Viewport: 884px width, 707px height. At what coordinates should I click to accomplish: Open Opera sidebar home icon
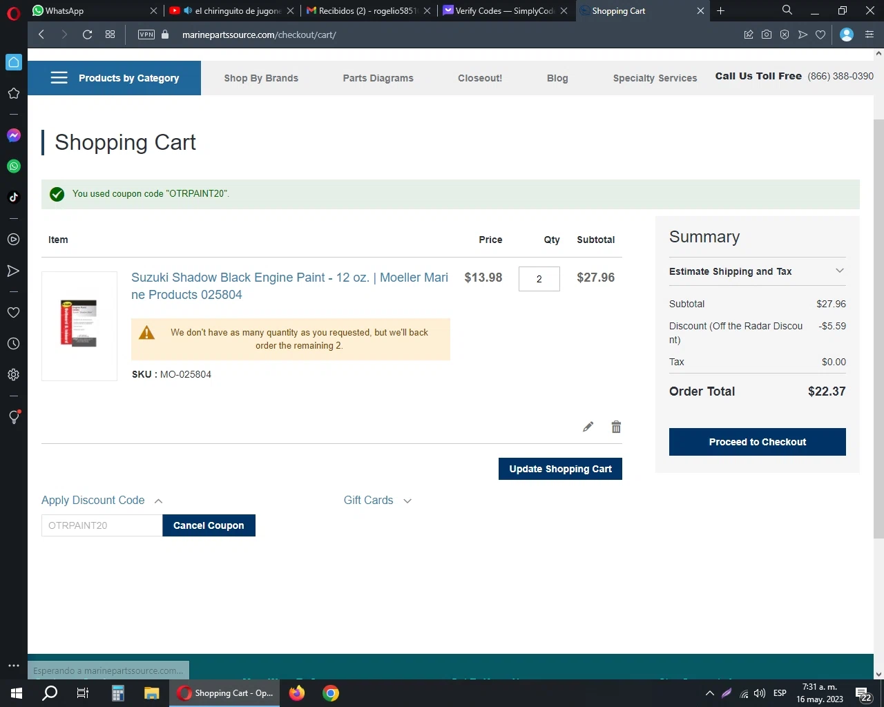[14, 62]
